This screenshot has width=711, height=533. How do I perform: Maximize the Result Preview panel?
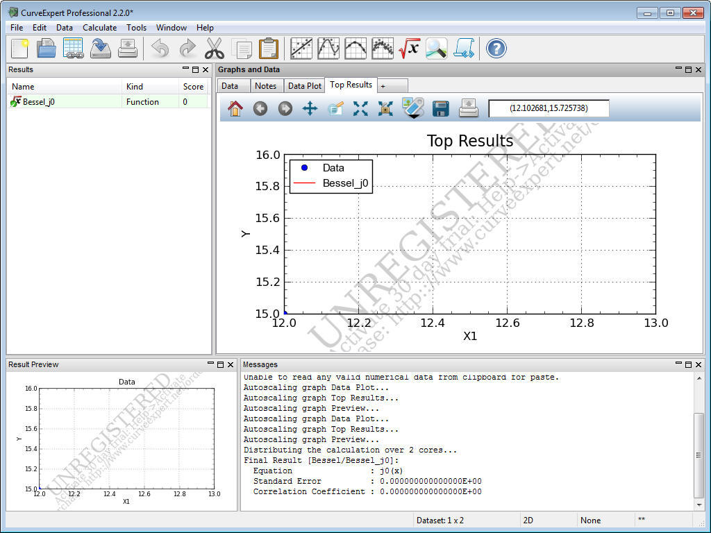coord(220,364)
